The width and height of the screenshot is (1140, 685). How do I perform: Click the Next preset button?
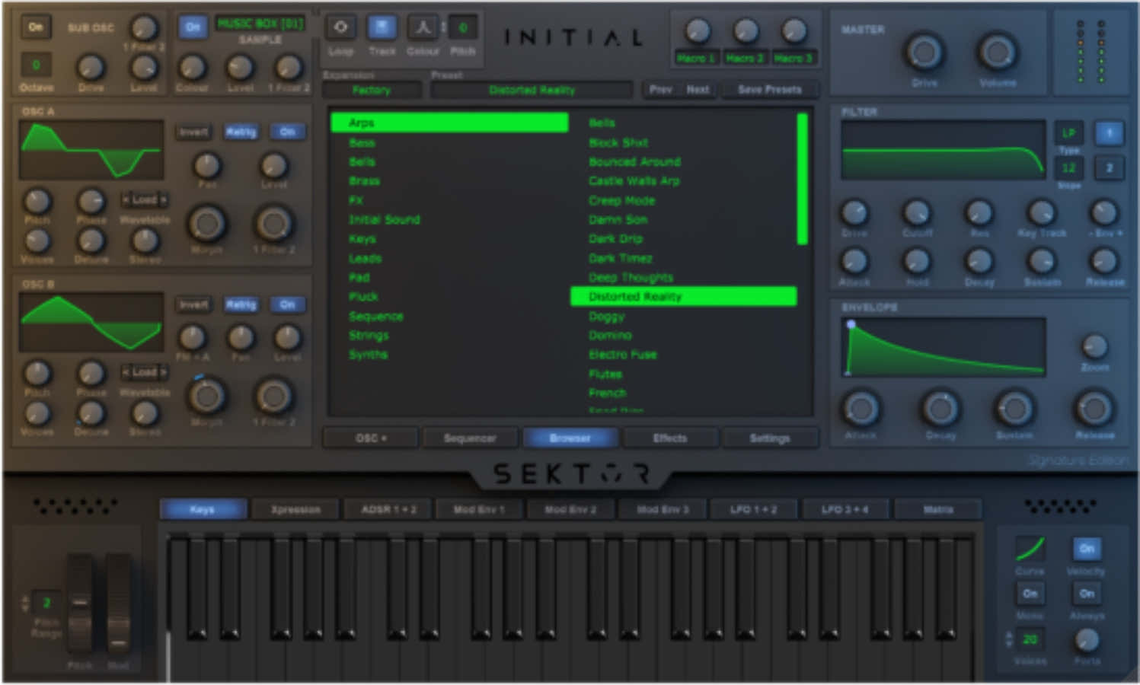(x=698, y=89)
